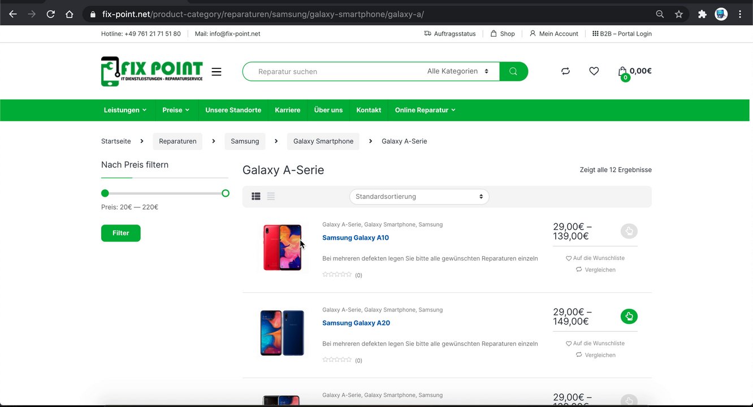Image resolution: width=753 pixels, height=407 pixels.
Task: Open B2B – Portal Login link
Action: 622,34
